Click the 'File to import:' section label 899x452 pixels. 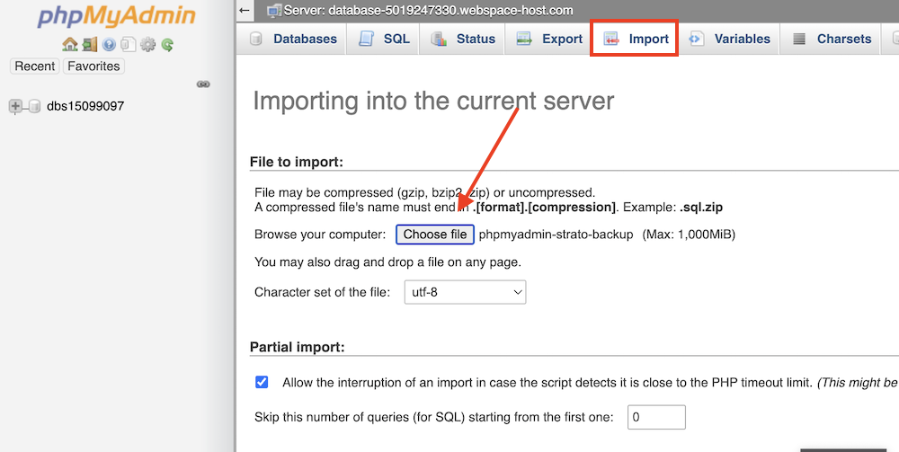tap(297, 162)
